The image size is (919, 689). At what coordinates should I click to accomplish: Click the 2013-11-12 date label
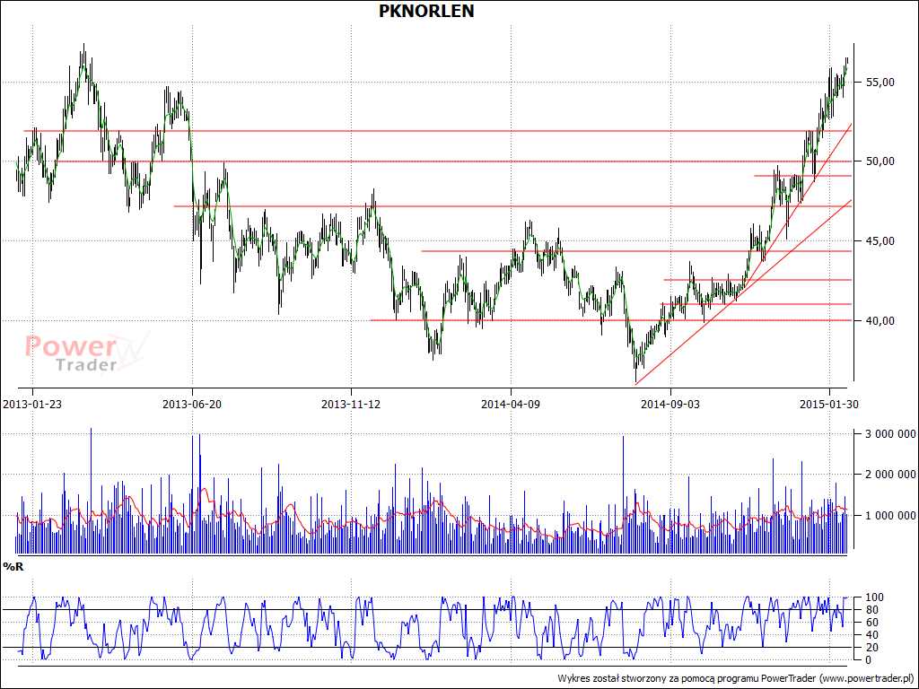coord(351,404)
